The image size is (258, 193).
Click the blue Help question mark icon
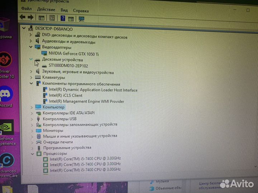coord(63,18)
